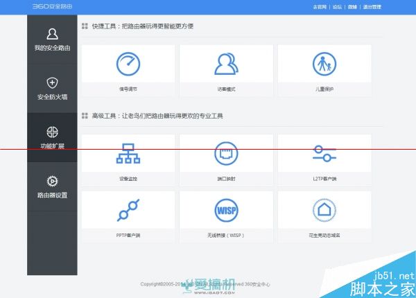Screen dimensions: 416x298
Task: Open the 信号调节 signal gauge tool
Action: [128, 64]
